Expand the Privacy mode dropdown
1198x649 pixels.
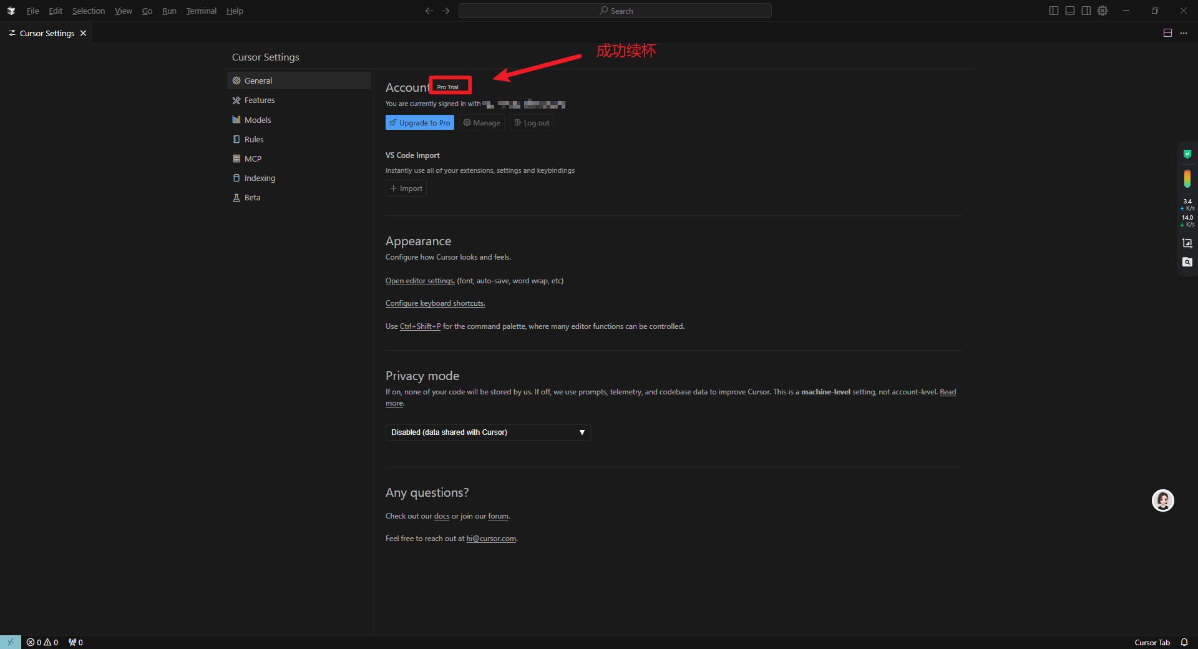pyautogui.click(x=488, y=432)
